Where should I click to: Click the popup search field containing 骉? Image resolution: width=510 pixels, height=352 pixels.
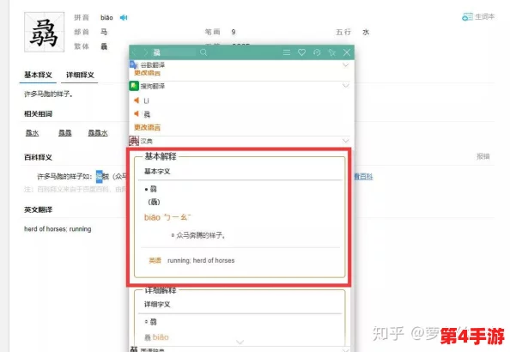point(174,52)
